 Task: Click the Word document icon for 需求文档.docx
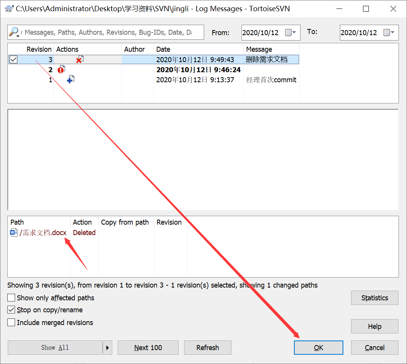coord(14,232)
